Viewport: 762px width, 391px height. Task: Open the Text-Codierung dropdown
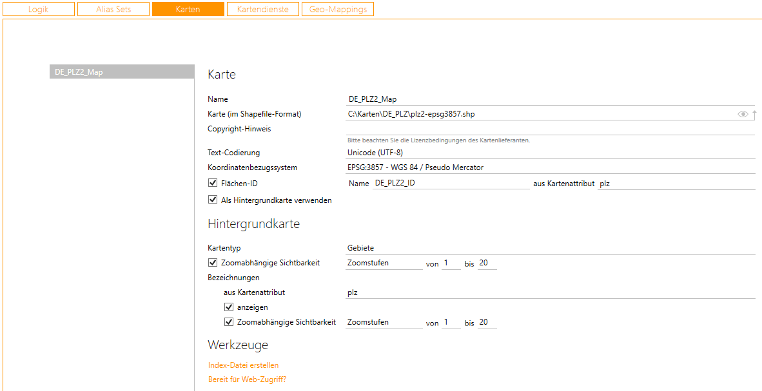point(549,153)
